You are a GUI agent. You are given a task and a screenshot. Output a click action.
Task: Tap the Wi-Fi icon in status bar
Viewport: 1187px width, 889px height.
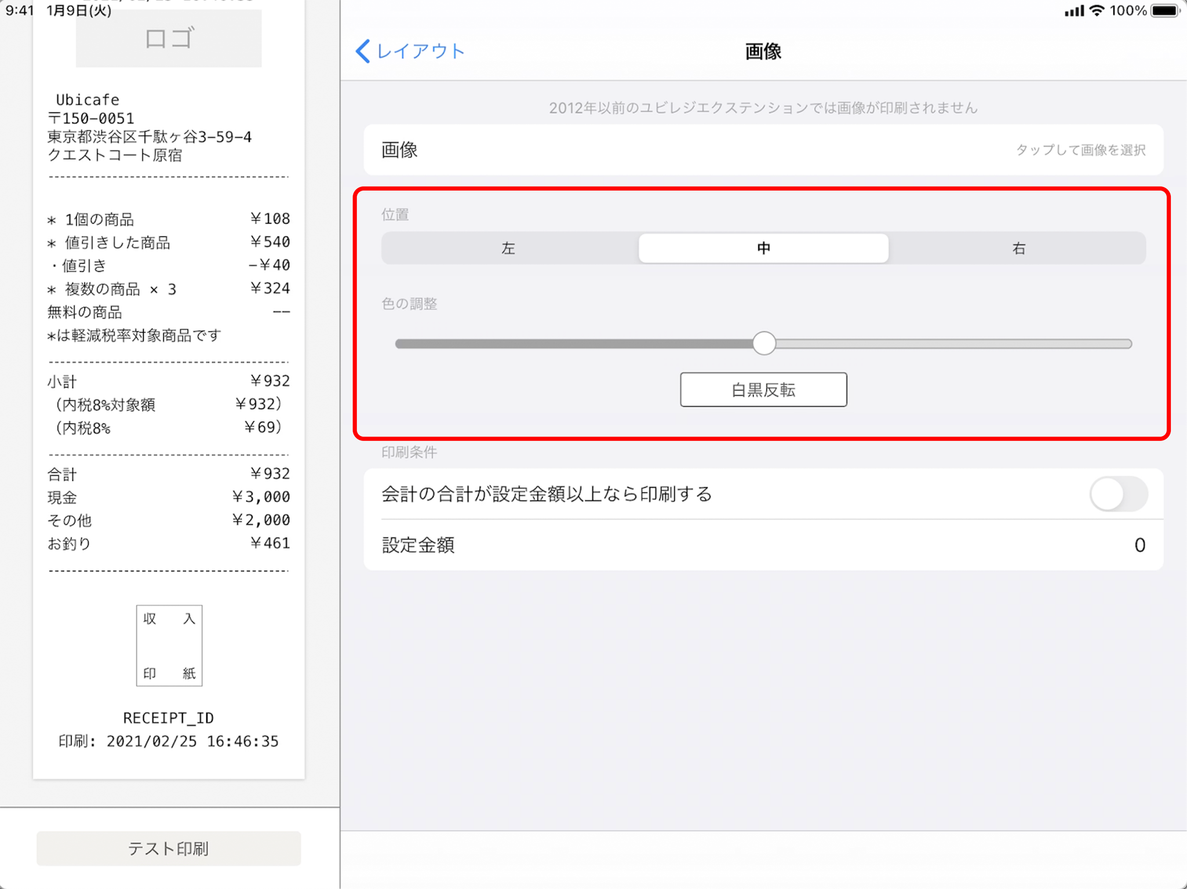click(1097, 10)
